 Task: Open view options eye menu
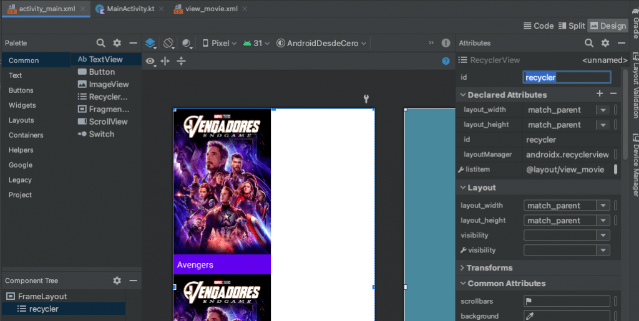[x=151, y=62]
